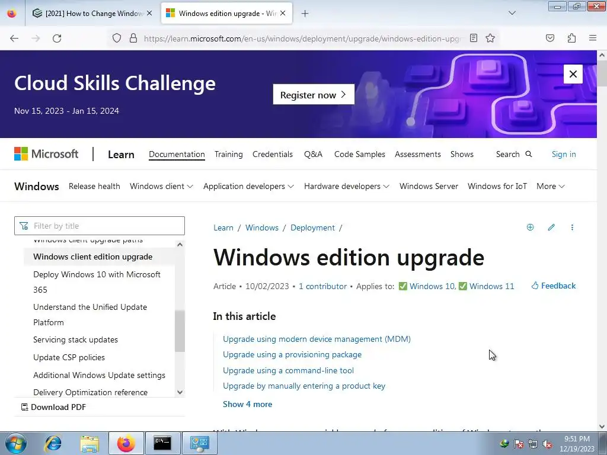View site padlock security info
This screenshot has width=607, height=455.
coord(133,39)
